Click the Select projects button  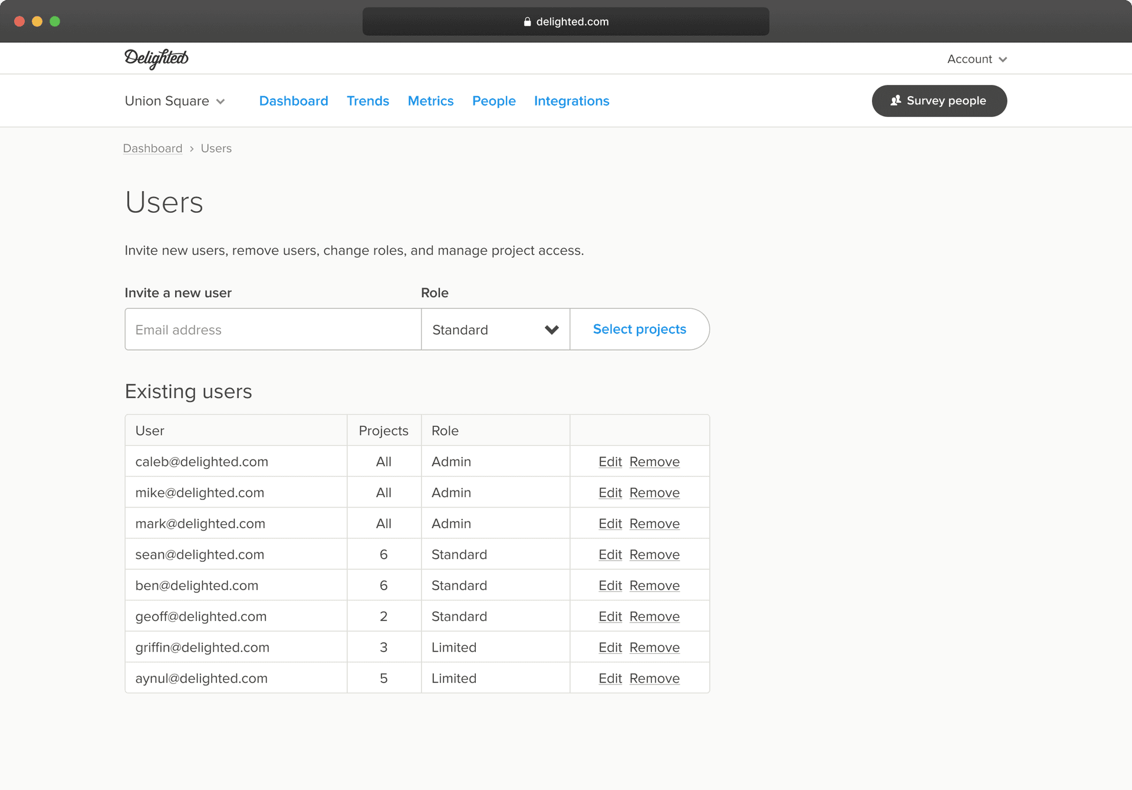(640, 329)
